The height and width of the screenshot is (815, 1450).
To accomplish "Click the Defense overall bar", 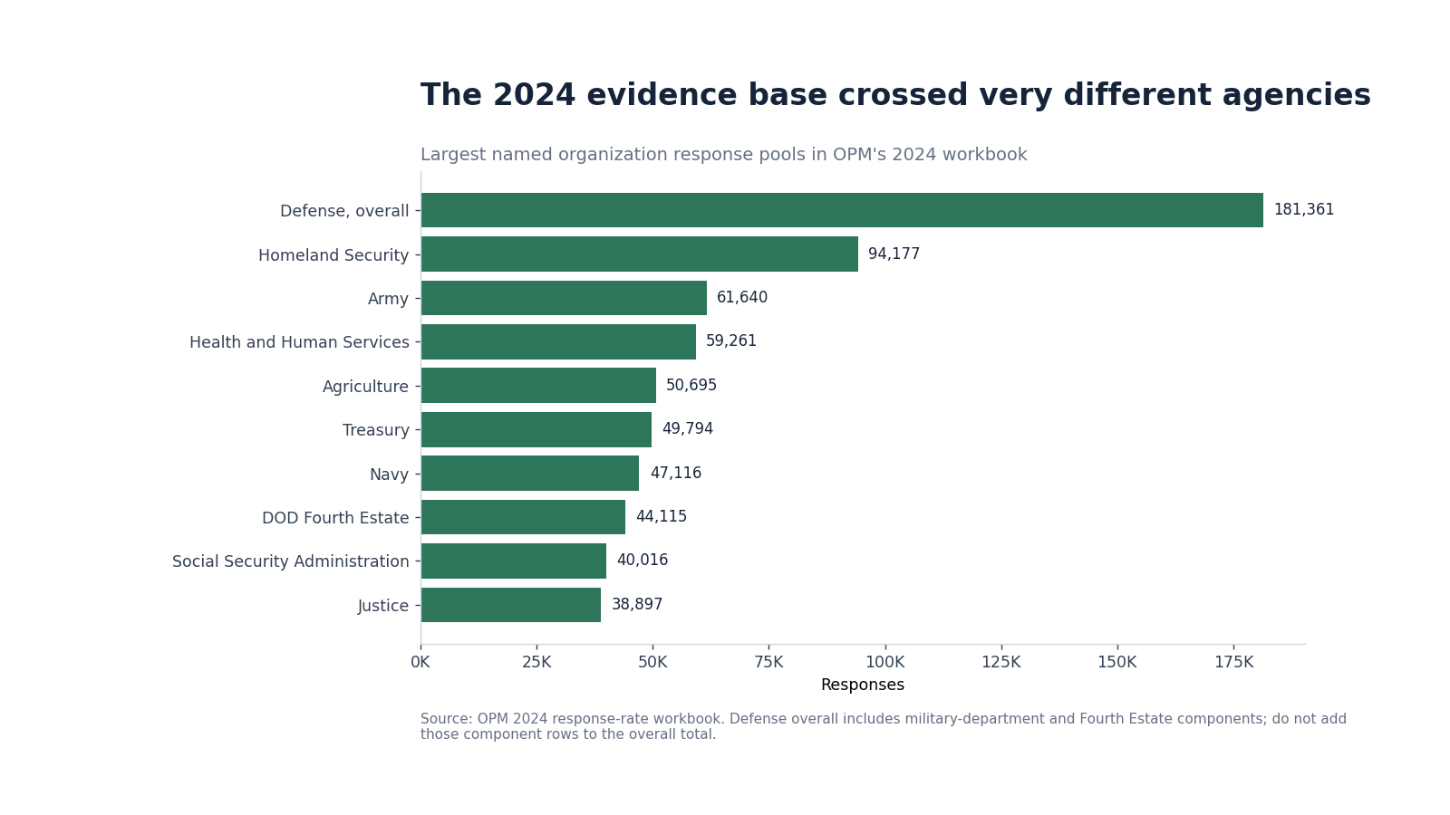I will click(842, 210).
